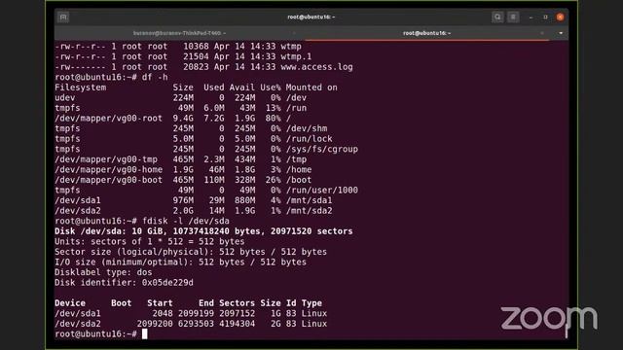Screen dimensions: 623x350
Task: Click the 'I/O size (minimum/optimal)' line
Action: [x=180, y=262]
